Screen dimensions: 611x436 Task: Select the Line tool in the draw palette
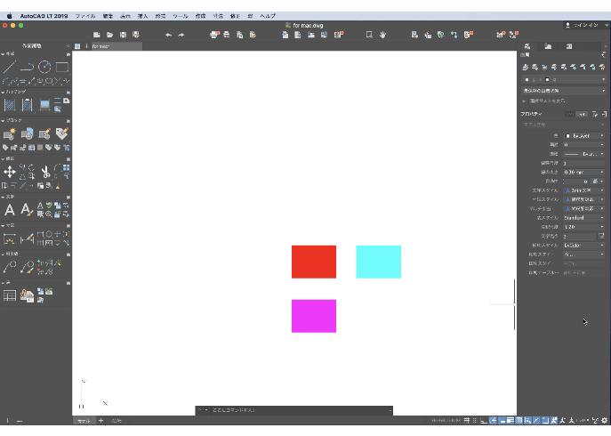10,67
